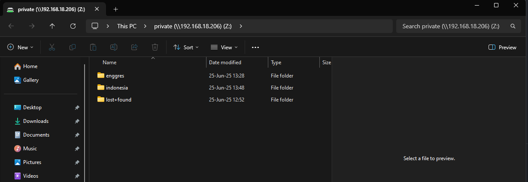
Task: Click date 25-Jun-25 13:48
Action: coord(227,88)
